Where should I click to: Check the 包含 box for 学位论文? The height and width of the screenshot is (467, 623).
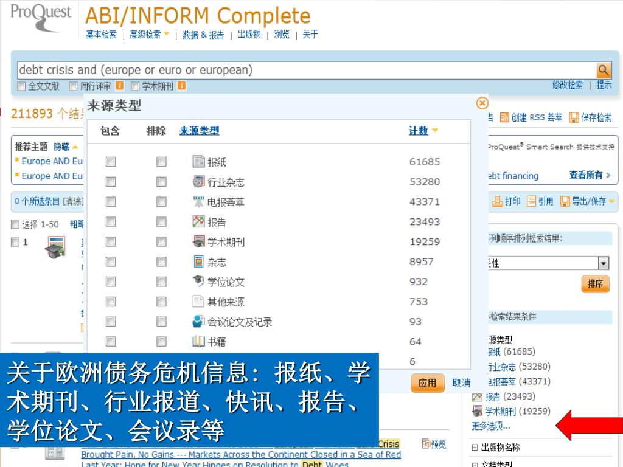(111, 282)
